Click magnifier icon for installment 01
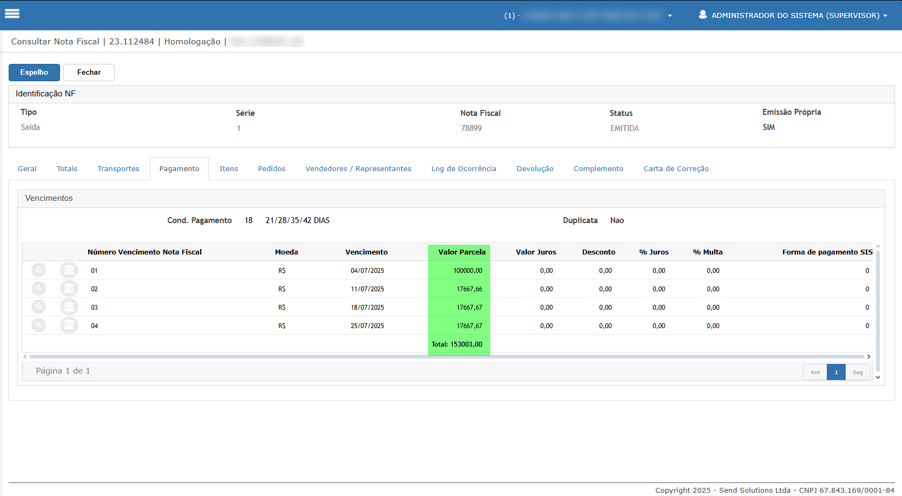This screenshot has height=496, width=902. click(38, 270)
